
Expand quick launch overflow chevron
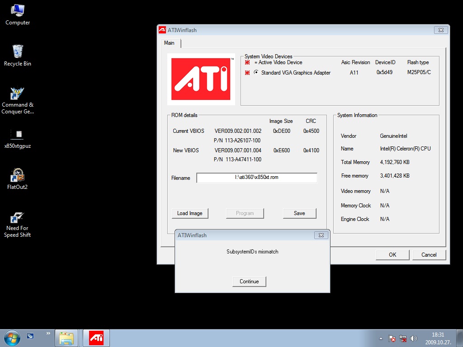pyautogui.click(x=48, y=333)
